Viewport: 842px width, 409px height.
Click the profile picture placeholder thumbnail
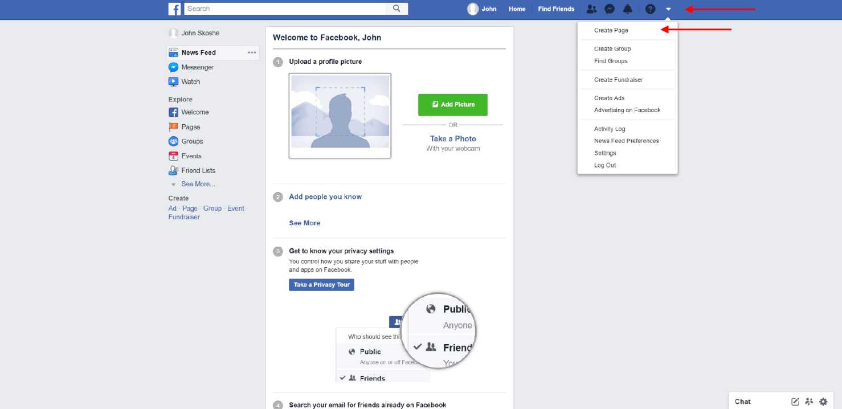[x=340, y=116]
